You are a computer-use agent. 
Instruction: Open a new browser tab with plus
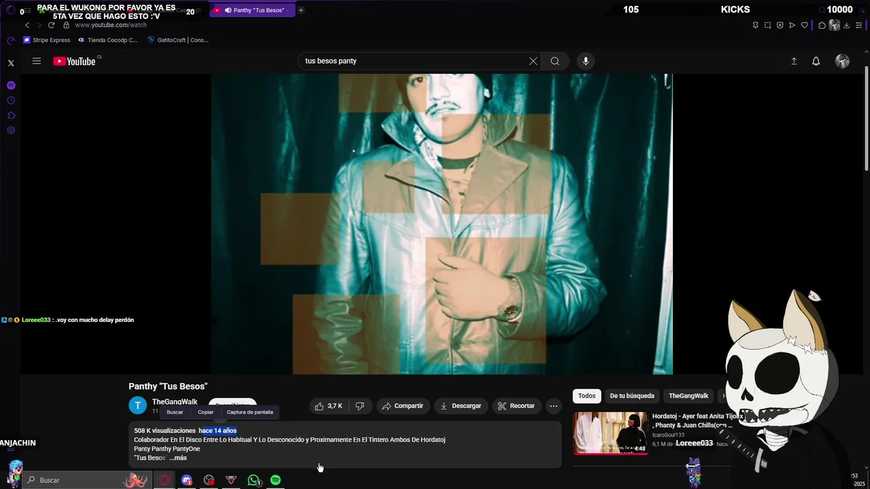tap(301, 10)
